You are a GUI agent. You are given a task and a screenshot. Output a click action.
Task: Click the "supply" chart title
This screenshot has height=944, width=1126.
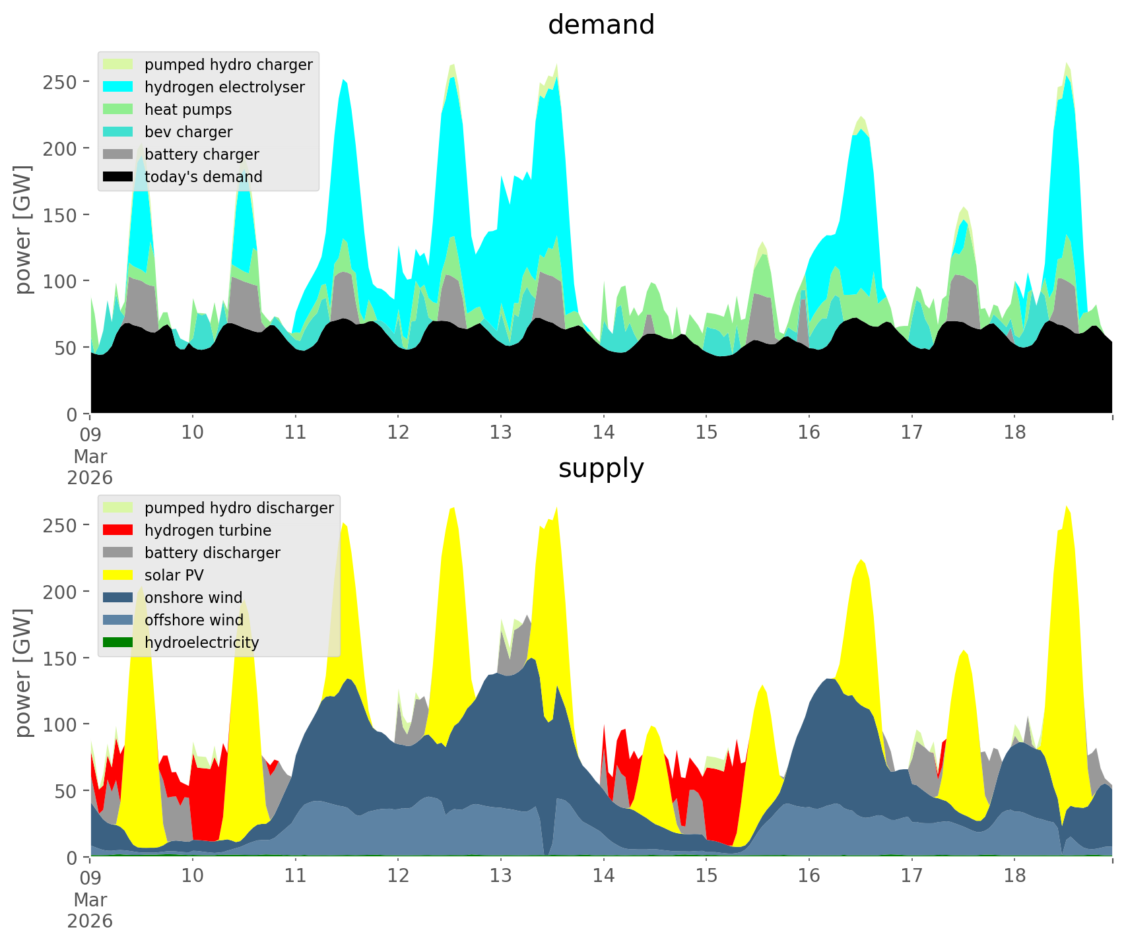click(x=601, y=468)
